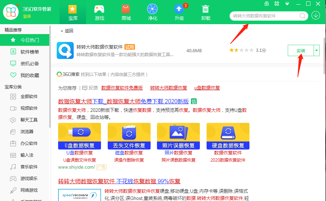Click the 照片误删恢复 thumbnail
The image size is (326, 201).
pos(178,136)
